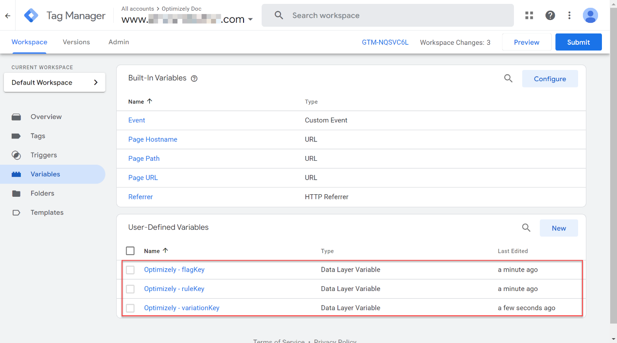Viewport: 617px width, 343px height.
Task: Click the Templates outline tag icon
Action: pos(17,212)
